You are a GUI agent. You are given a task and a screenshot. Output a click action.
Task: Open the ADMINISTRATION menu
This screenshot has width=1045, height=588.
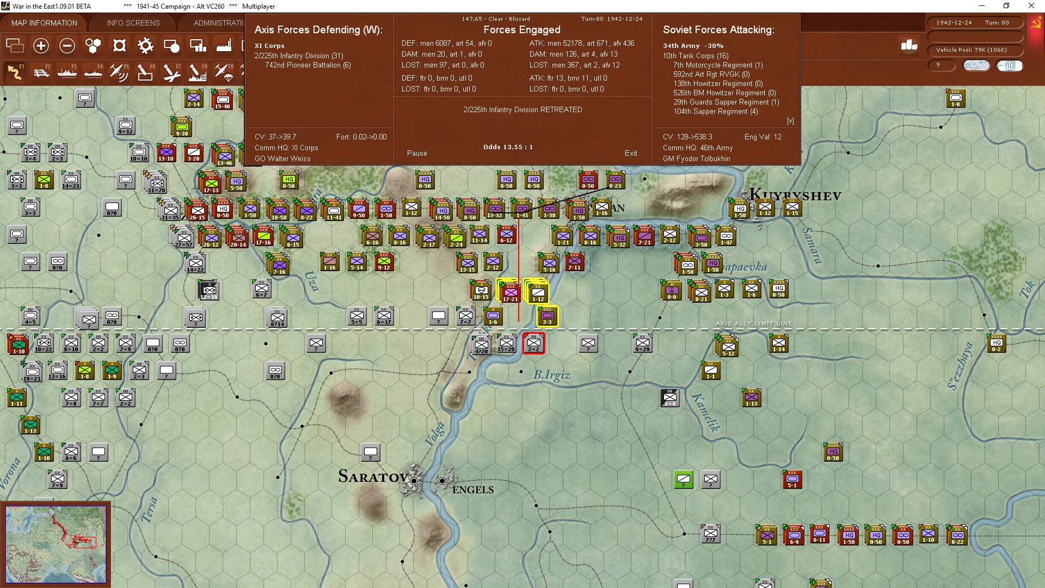(220, 22)
